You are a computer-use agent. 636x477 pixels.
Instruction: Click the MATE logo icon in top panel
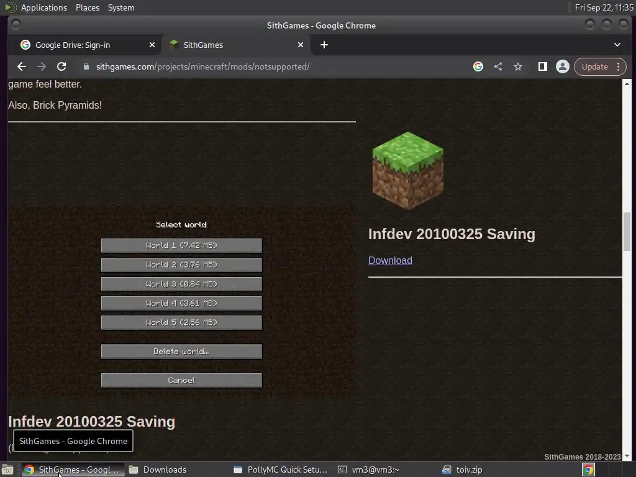10,7
